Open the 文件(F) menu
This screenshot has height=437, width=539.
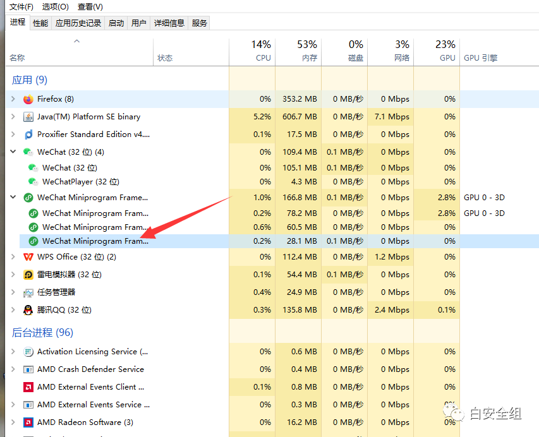click(x=21, y=7)
